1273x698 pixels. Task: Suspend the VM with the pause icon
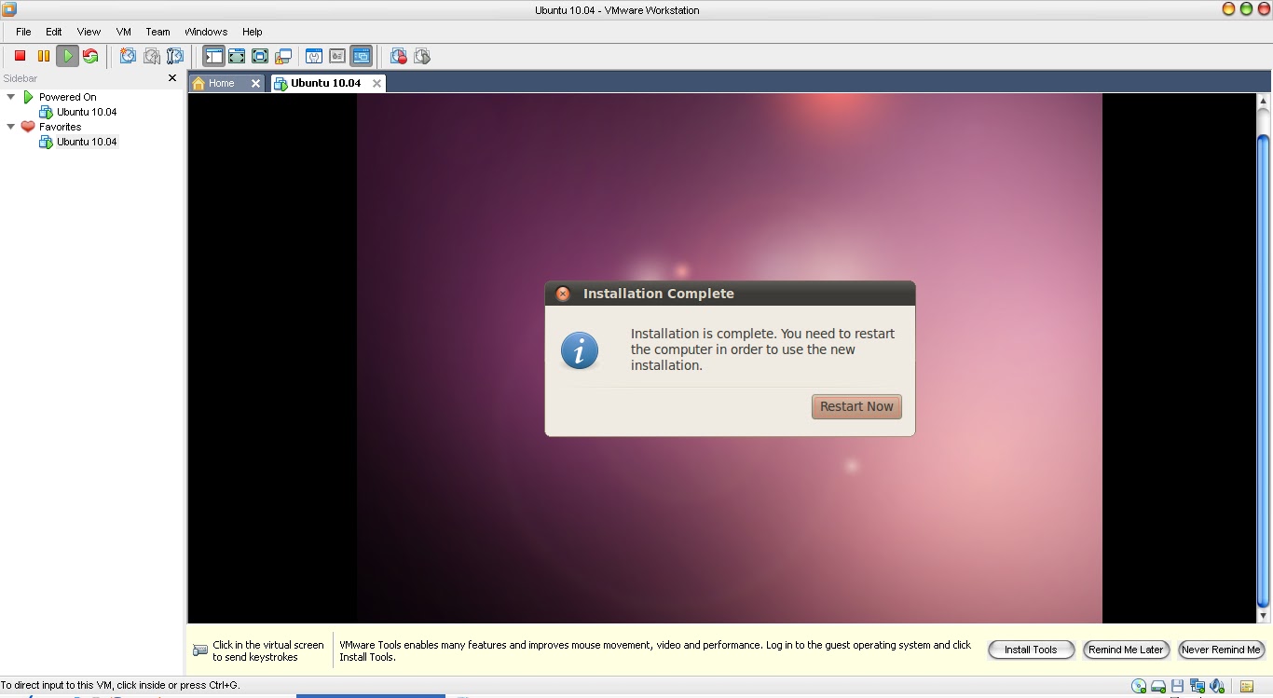43,56
